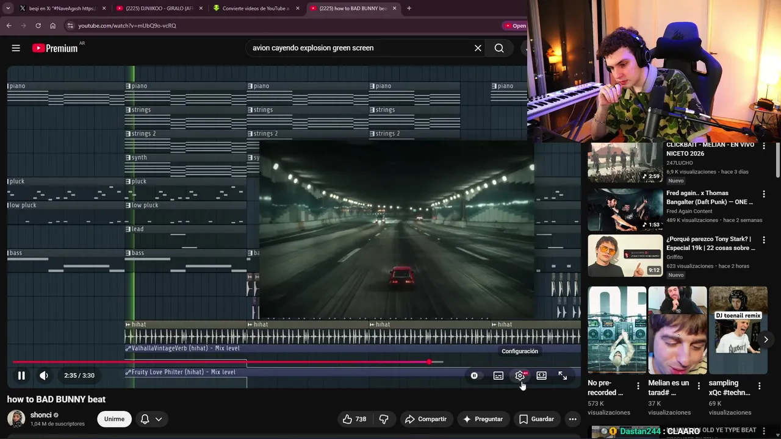The height and width of the screenshot is (439, 781).
Task: Go forward with the browser forward arrow
Action: [x=24, y=26]
